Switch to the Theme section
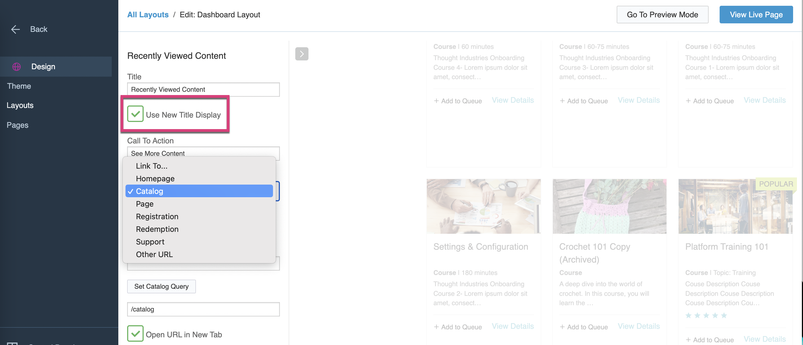This screenshot has width=803, height=345. pos(19,86)
